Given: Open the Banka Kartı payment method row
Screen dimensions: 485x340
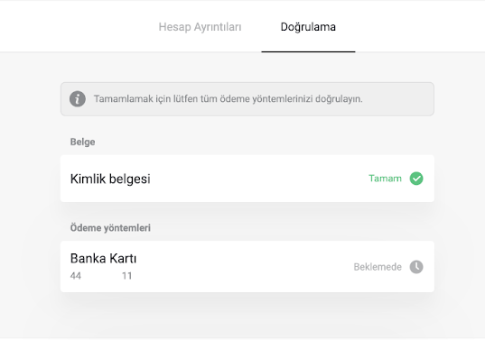Looking at the screenshot, I should [247, 267].
